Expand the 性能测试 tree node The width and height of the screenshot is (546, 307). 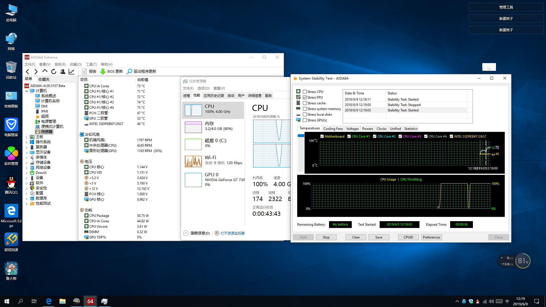coord(27,204)
